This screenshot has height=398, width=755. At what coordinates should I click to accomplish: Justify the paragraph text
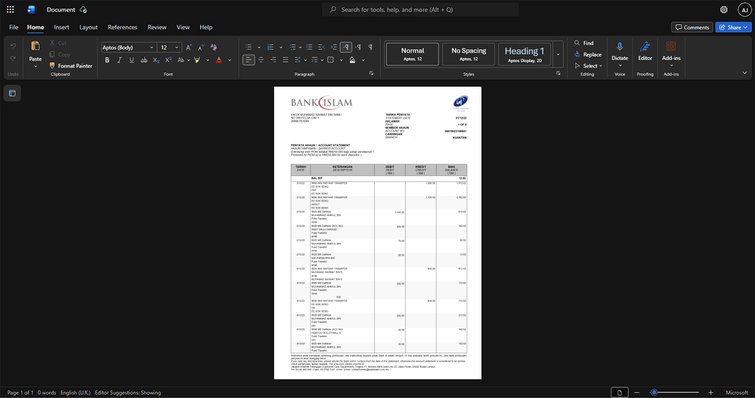(x=285, y=60)
